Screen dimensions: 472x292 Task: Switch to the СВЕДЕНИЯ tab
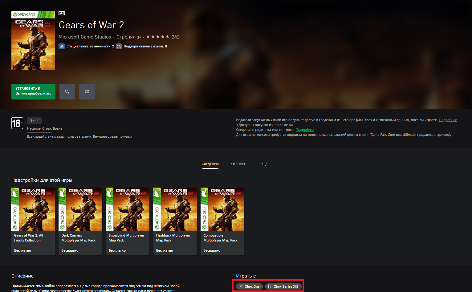(x=210, y=164)
